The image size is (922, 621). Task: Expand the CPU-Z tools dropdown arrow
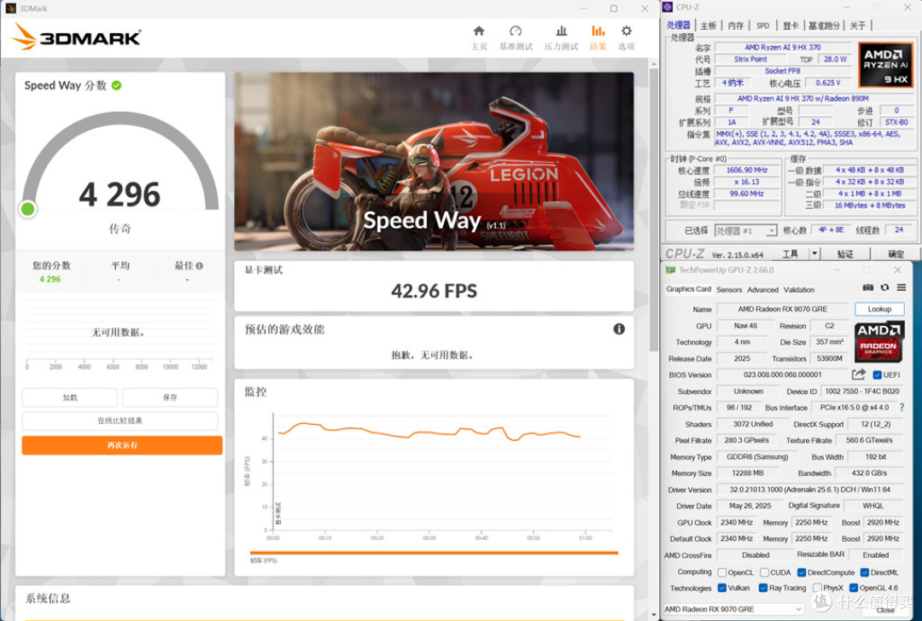(x=814, y=254)
